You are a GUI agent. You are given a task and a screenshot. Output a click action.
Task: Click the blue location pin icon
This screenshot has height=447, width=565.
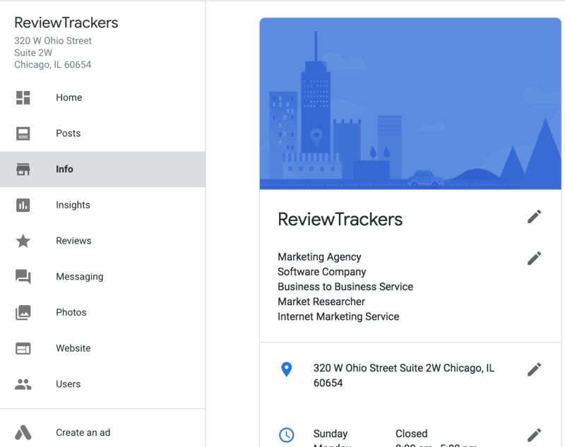click(286, 369)
